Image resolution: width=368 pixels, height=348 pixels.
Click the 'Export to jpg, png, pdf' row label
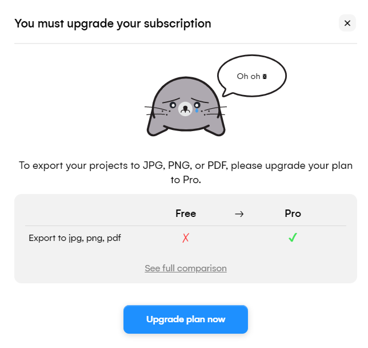tap(75, 238)
